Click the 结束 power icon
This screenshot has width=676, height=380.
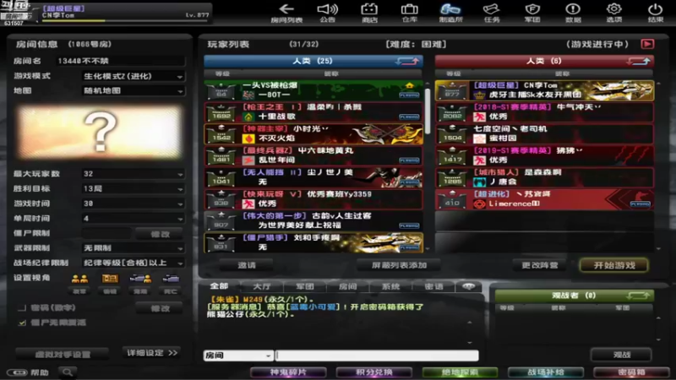(656, 9)
